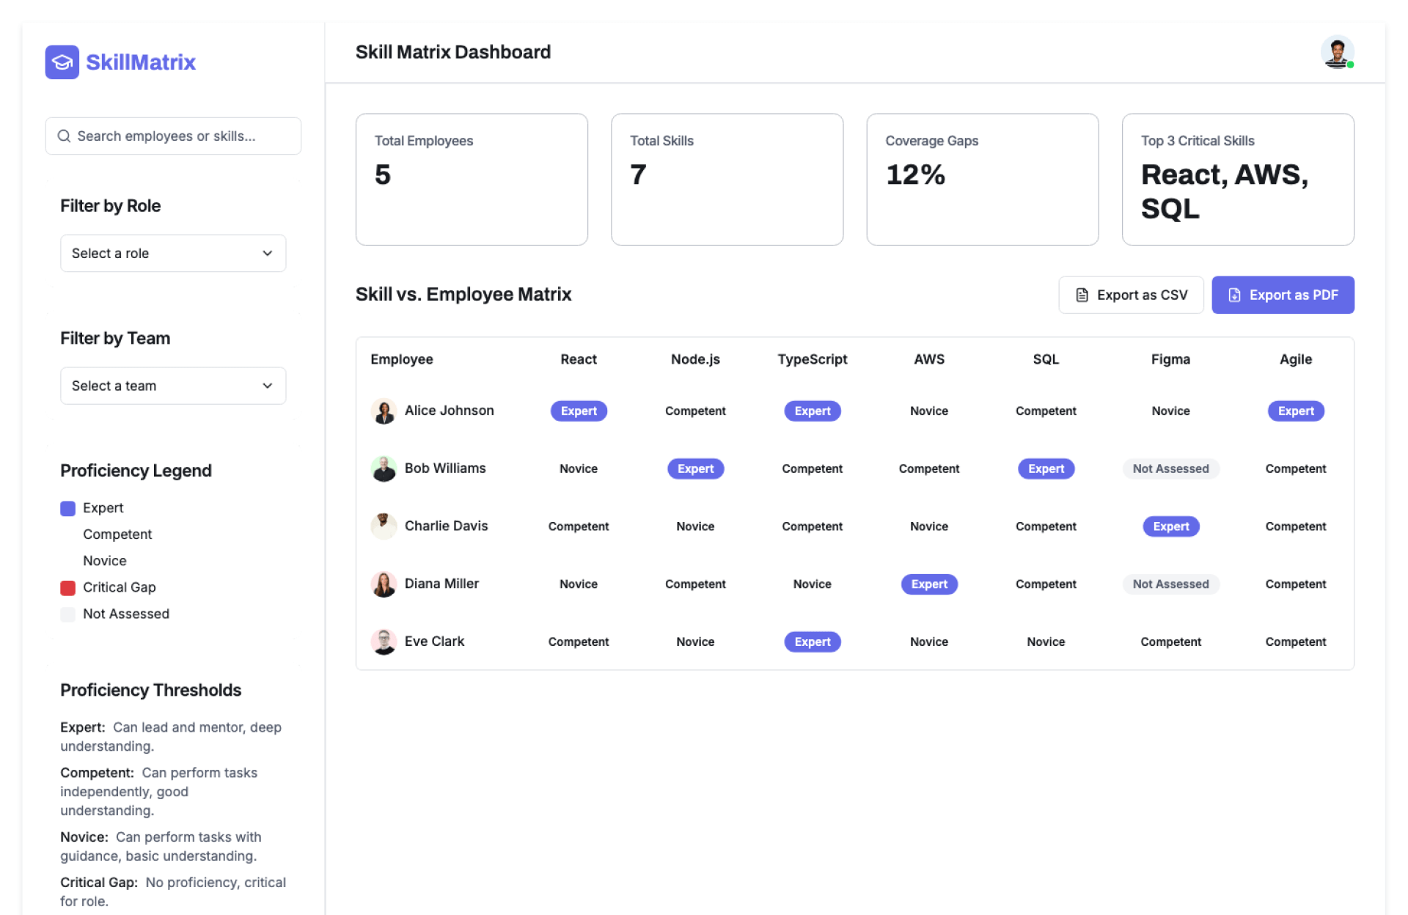Click the Critical Gap red swatch
The width and height of the screenshot is (1408, 915).
(x=67, y=588)
